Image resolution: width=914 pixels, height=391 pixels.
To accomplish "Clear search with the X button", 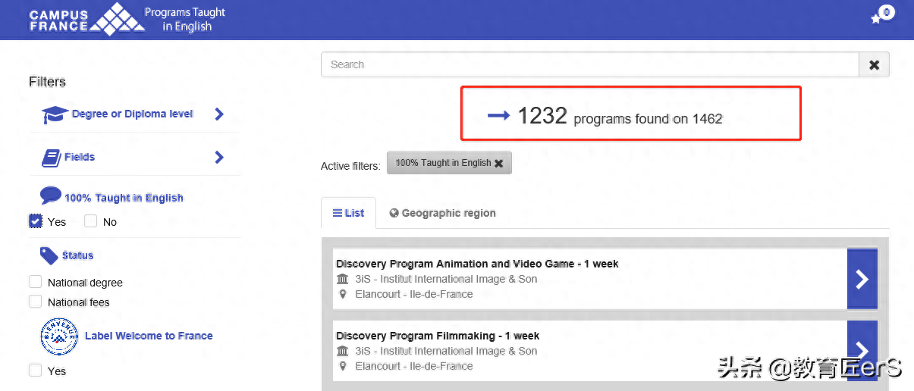I will tap(874, 65).
